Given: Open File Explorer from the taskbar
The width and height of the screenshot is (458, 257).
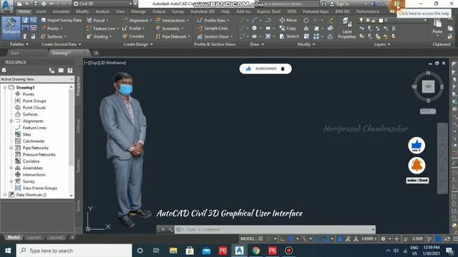Looking at the screenshot, I should tap(173, 251).
